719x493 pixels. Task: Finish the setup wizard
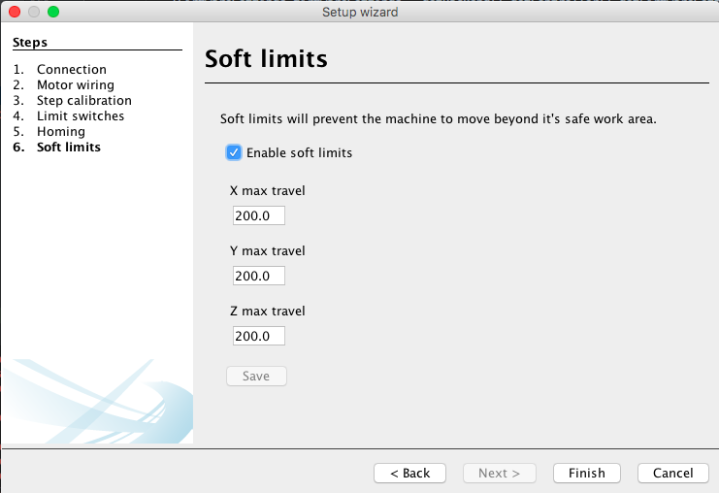587,473
